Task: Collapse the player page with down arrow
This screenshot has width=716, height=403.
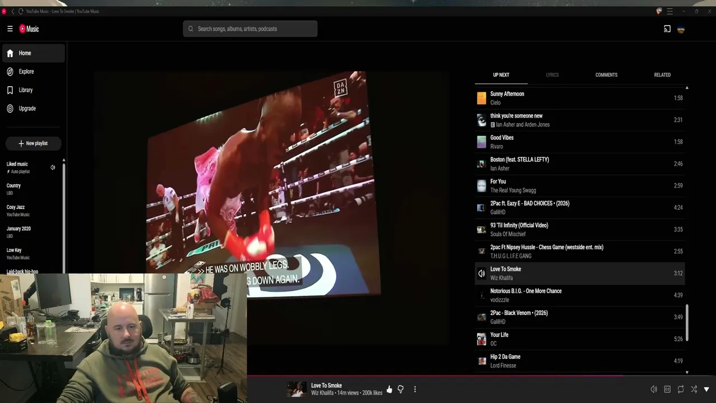Action: point(706,390)
